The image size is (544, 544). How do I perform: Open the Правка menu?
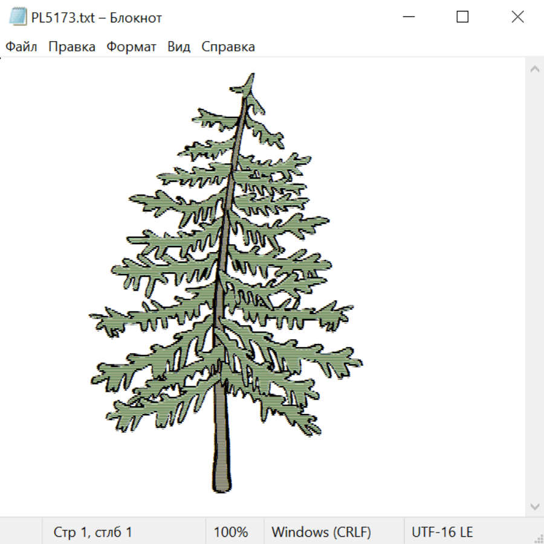point(72,47)
